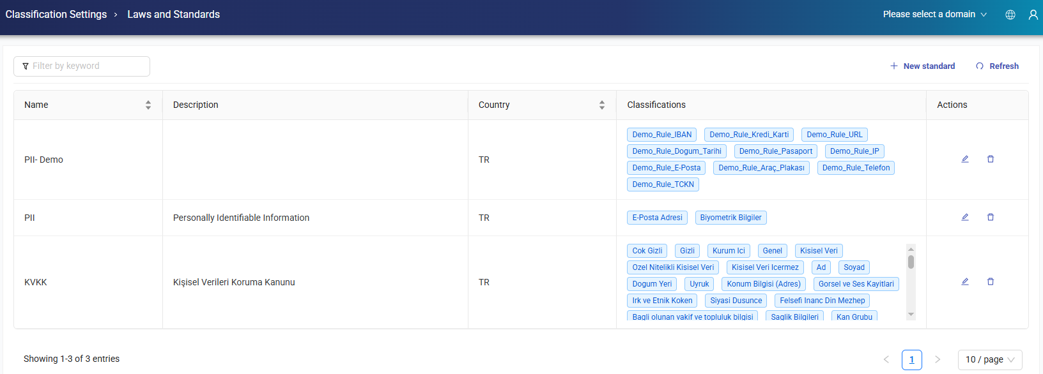The image size is (1043, 374).
Task: Open the language globe icon
Action: [x=1010, y=15]
